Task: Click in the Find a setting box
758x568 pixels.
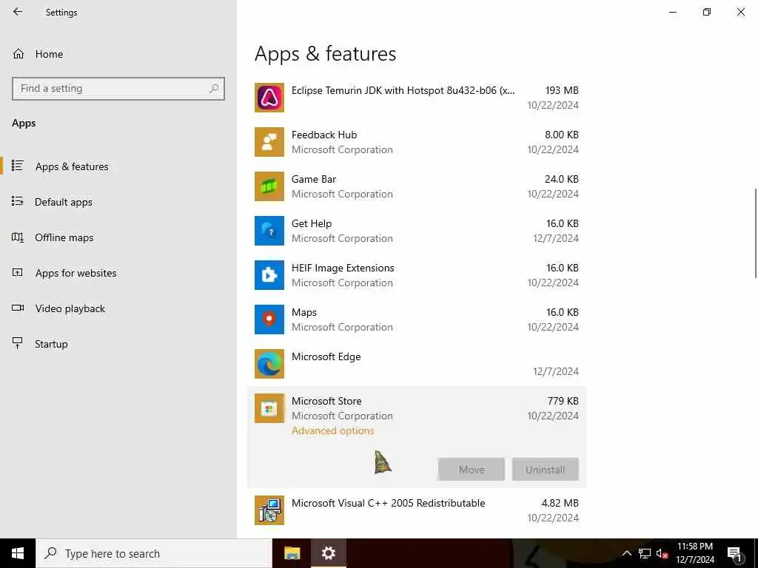Action: coord(118,89)
